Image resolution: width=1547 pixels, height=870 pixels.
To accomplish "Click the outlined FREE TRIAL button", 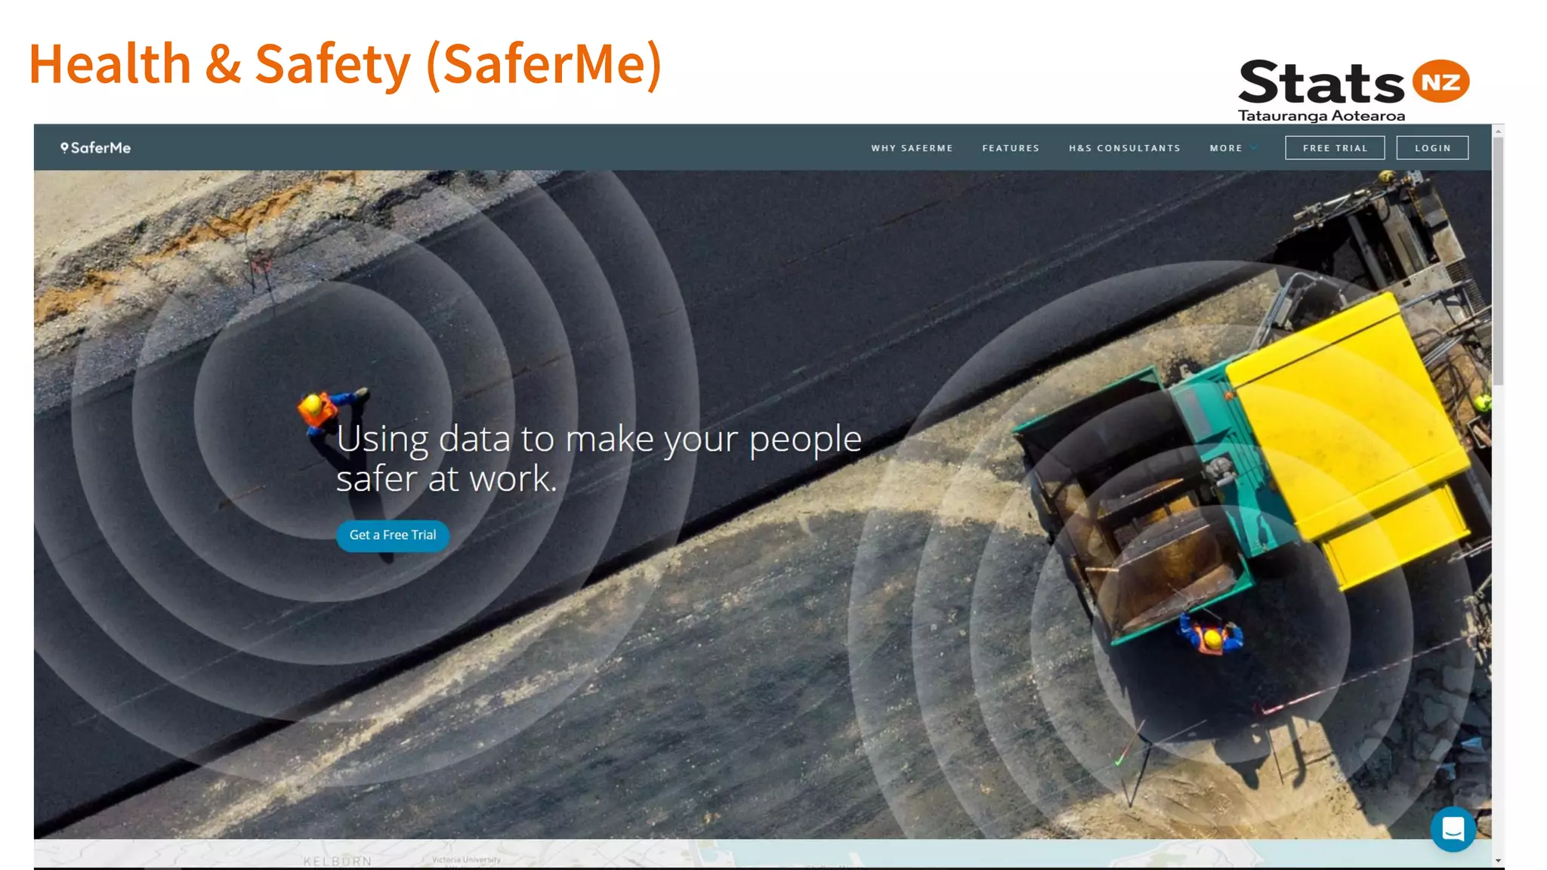I will tap(1335, 148).
